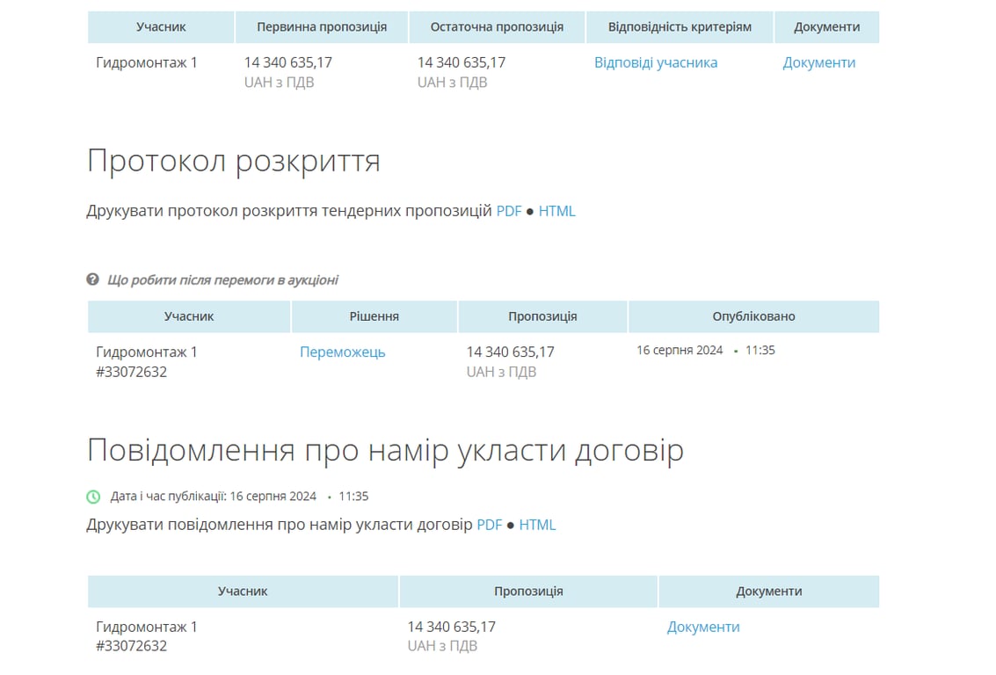This screenshot has width=996, height=675.
Task: Click the Опубліковано column header
Action: pyautogui.click(x=753, y=316)
